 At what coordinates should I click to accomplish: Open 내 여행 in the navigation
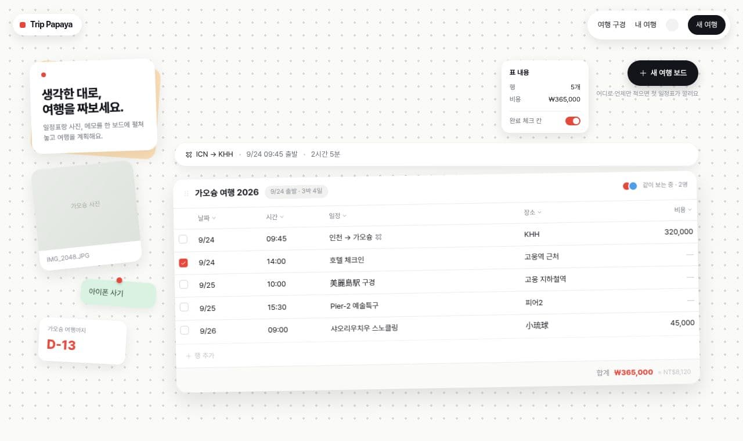tap(645, 25)
